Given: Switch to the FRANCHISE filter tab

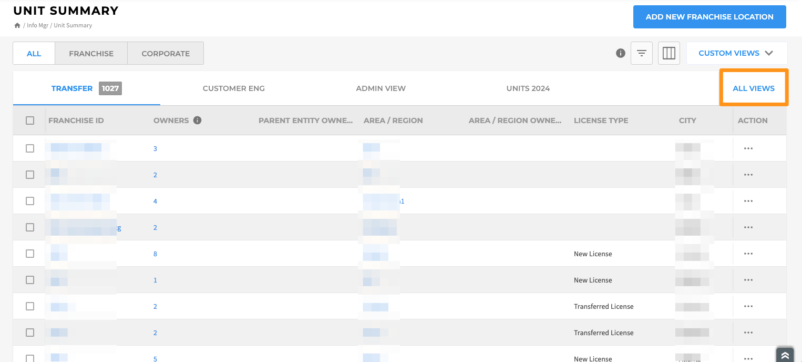Looking at the screenshot, I should tap(91, 53).
